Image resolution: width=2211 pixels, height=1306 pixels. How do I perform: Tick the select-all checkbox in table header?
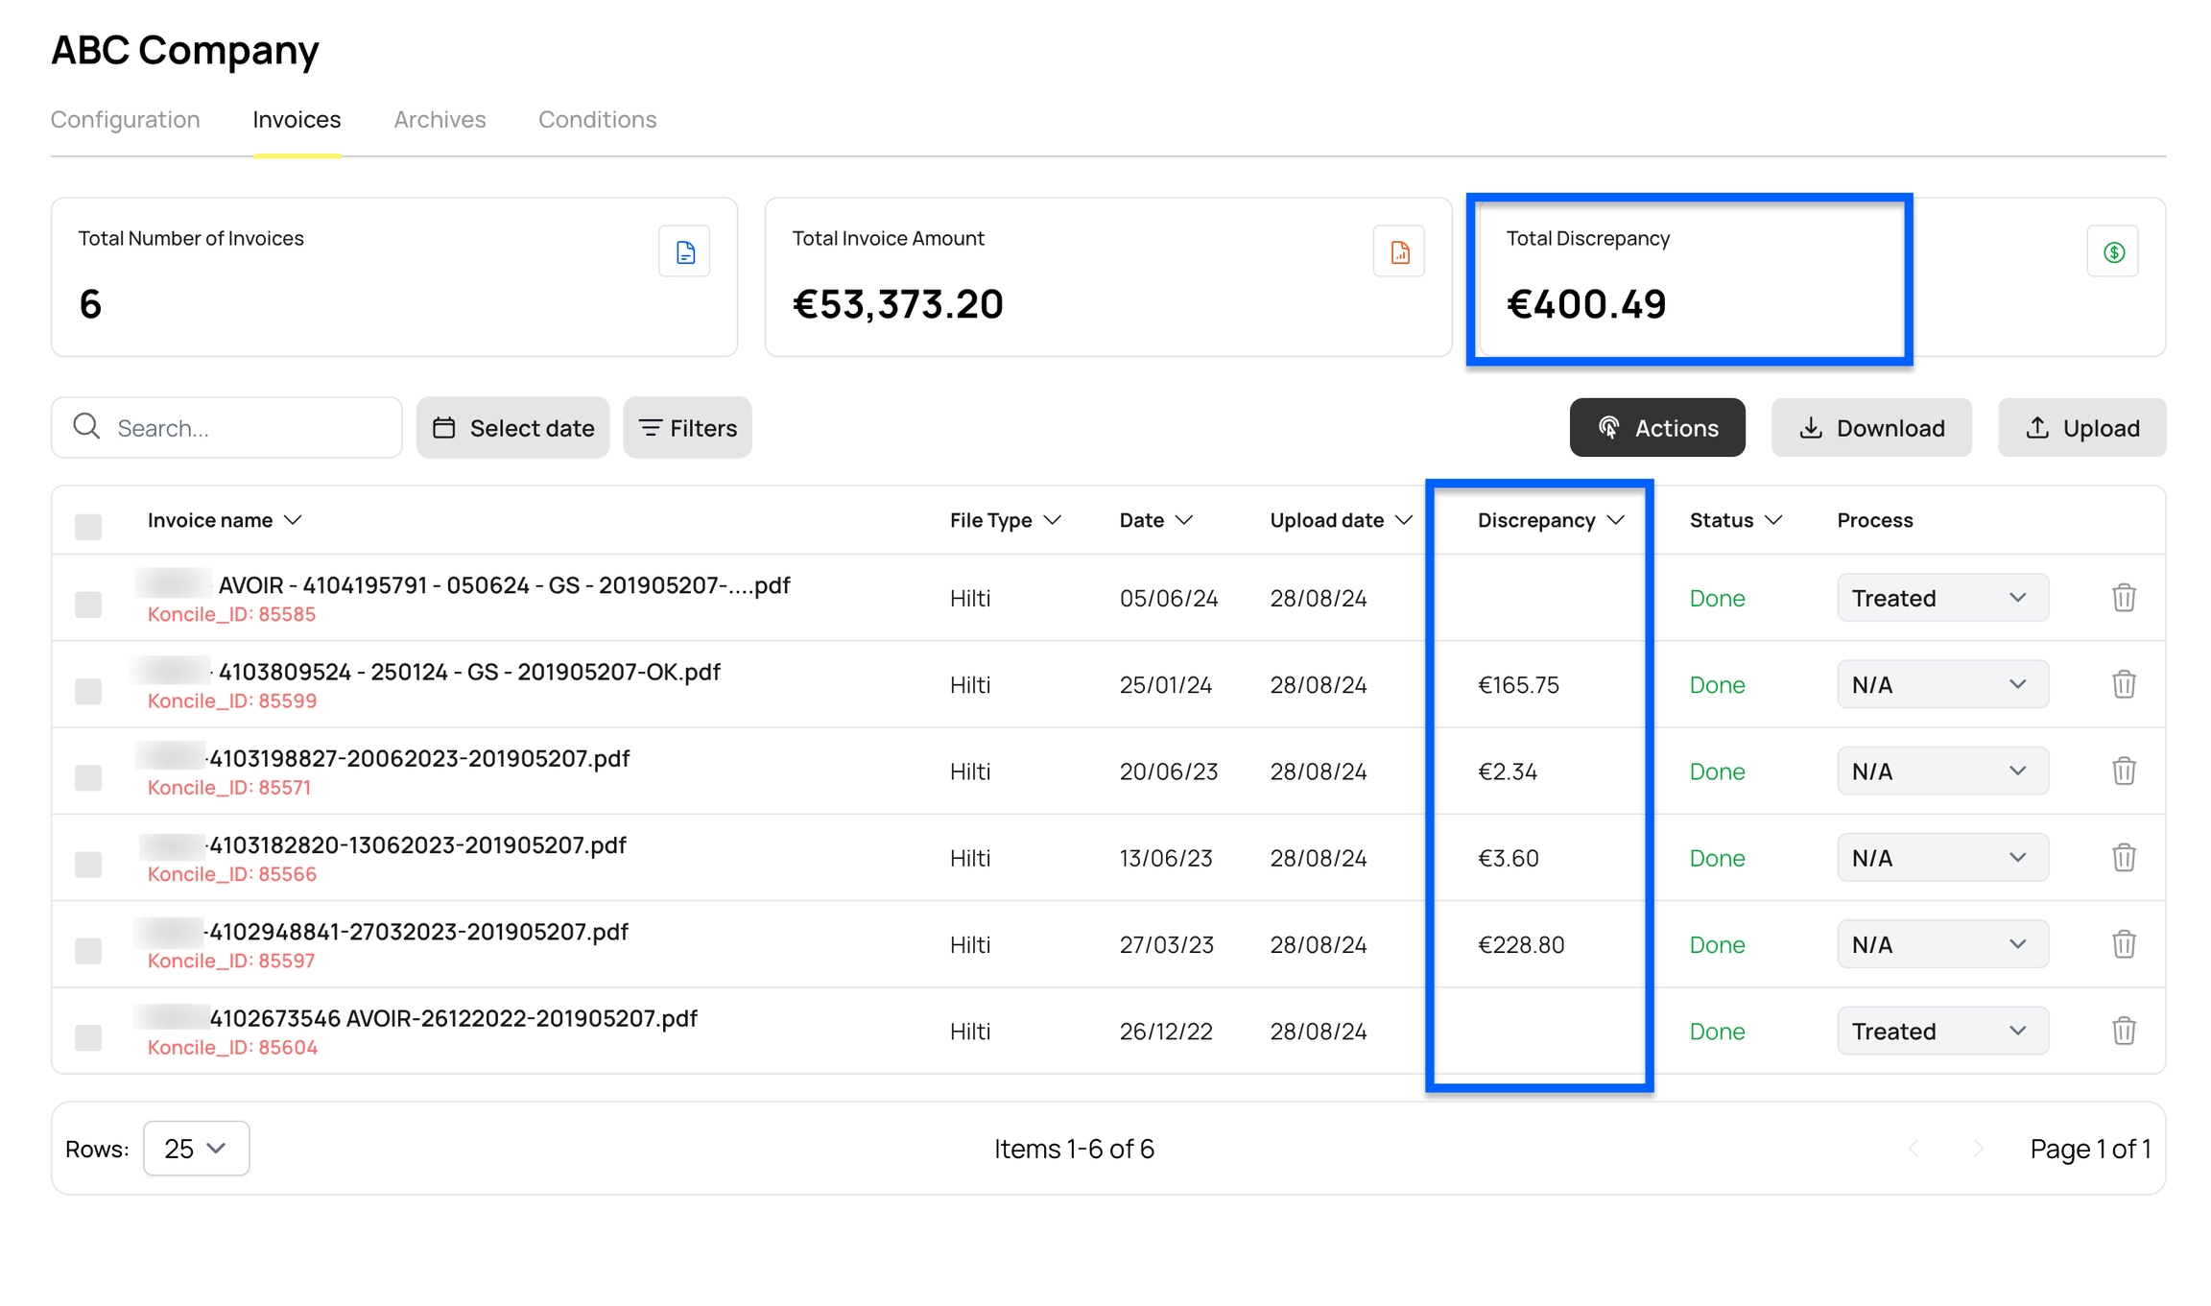click(88, 527)
